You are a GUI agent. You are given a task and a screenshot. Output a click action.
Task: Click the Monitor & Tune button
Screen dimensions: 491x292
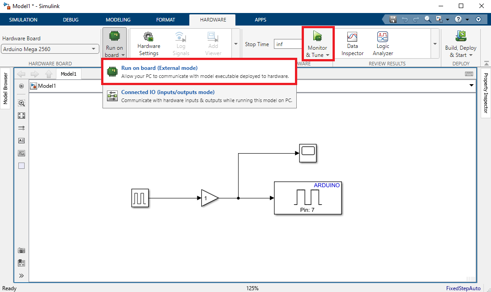coord(317,43)
